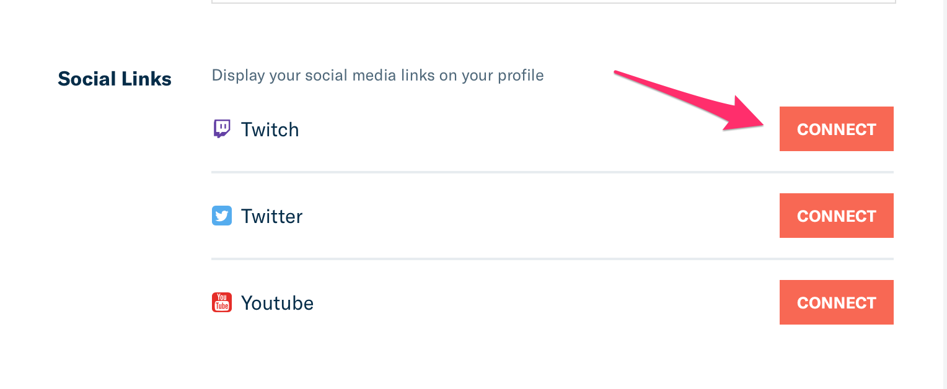Click the purple Twitch logo icon
947x389 pixels.
(222, 129)
